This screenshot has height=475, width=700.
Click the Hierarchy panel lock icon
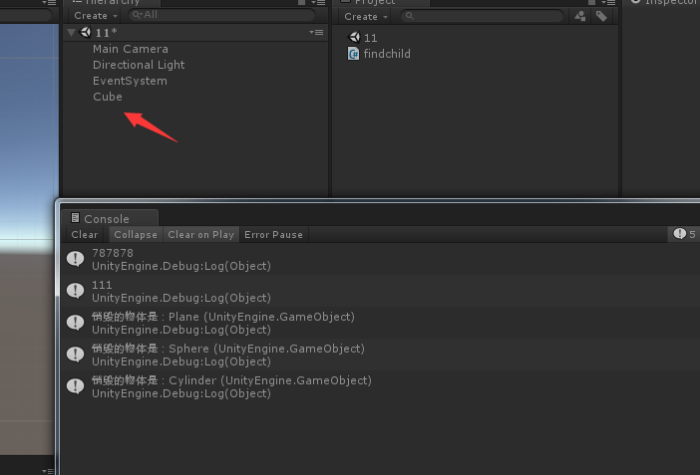point(302,2)
